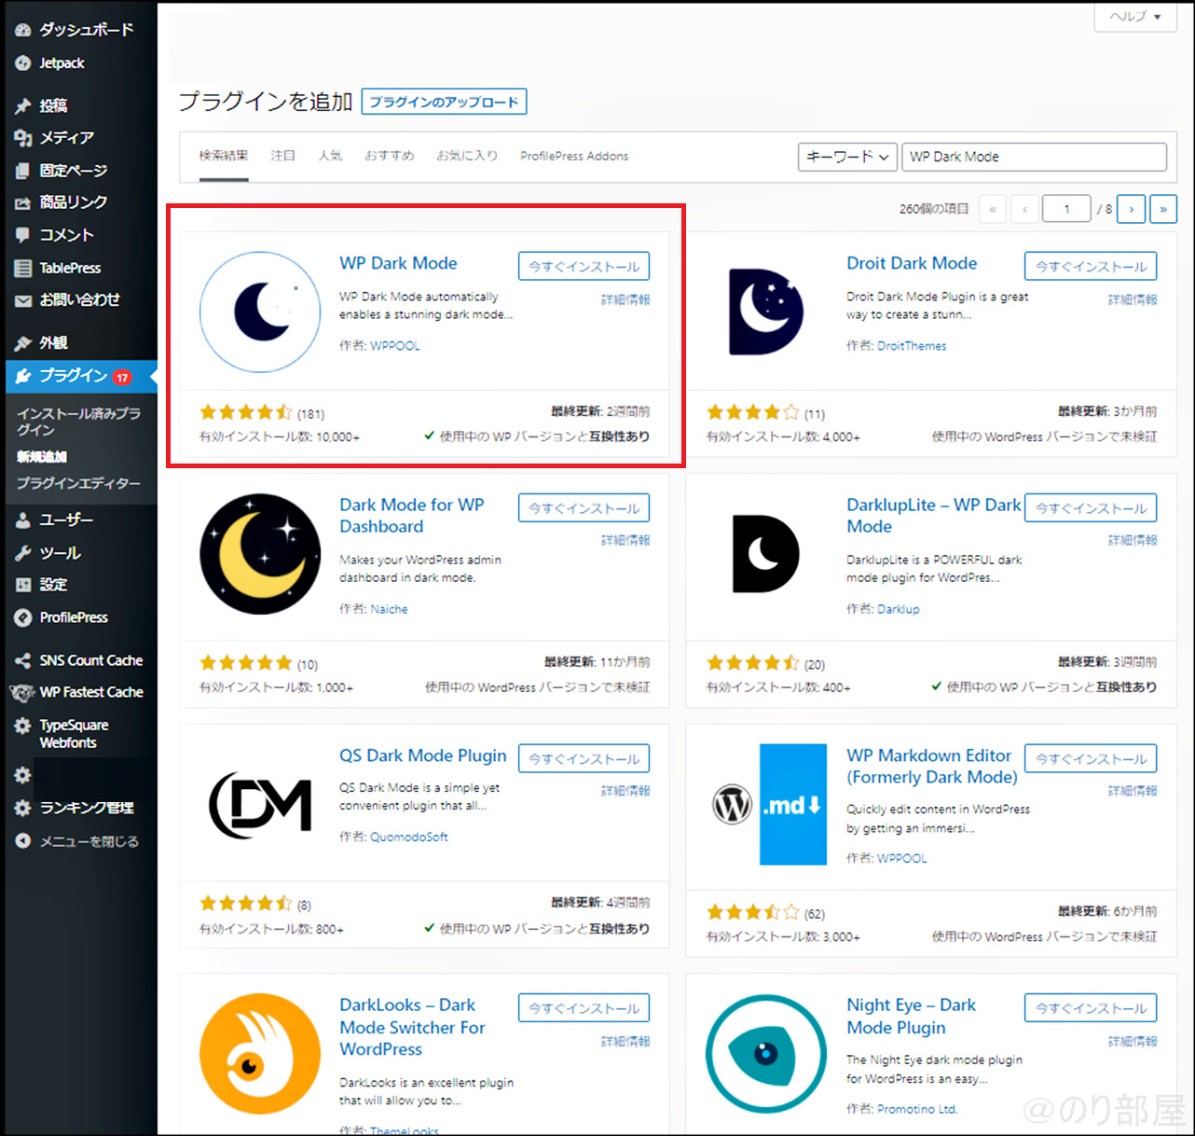The image size is (1195, 1136).
Task: Expand the ヘルプ help dropdown
Action: [x=1135, y=17]
